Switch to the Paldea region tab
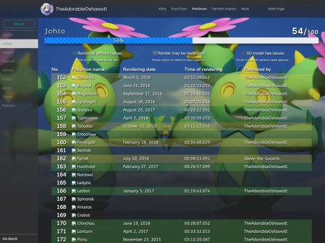 (19, 106)
